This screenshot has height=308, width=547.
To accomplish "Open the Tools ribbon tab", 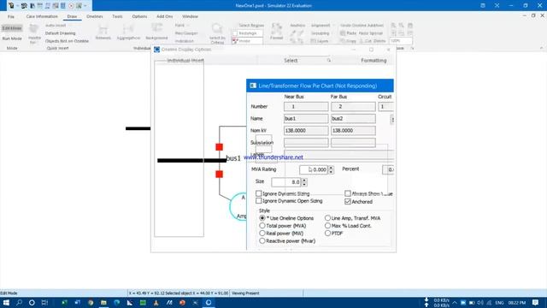I will (117, 16).
